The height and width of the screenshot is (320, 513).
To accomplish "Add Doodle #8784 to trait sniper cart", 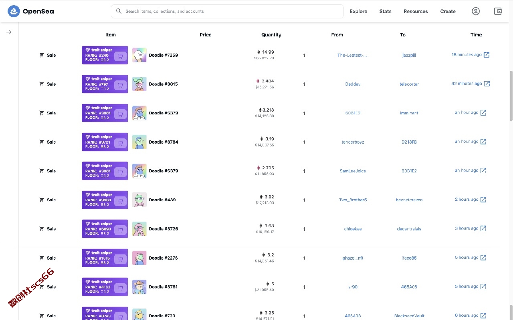I will point(120,143).
